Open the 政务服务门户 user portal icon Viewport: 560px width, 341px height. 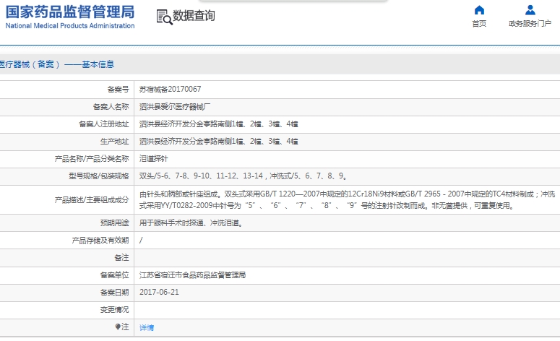coord(530,10)
